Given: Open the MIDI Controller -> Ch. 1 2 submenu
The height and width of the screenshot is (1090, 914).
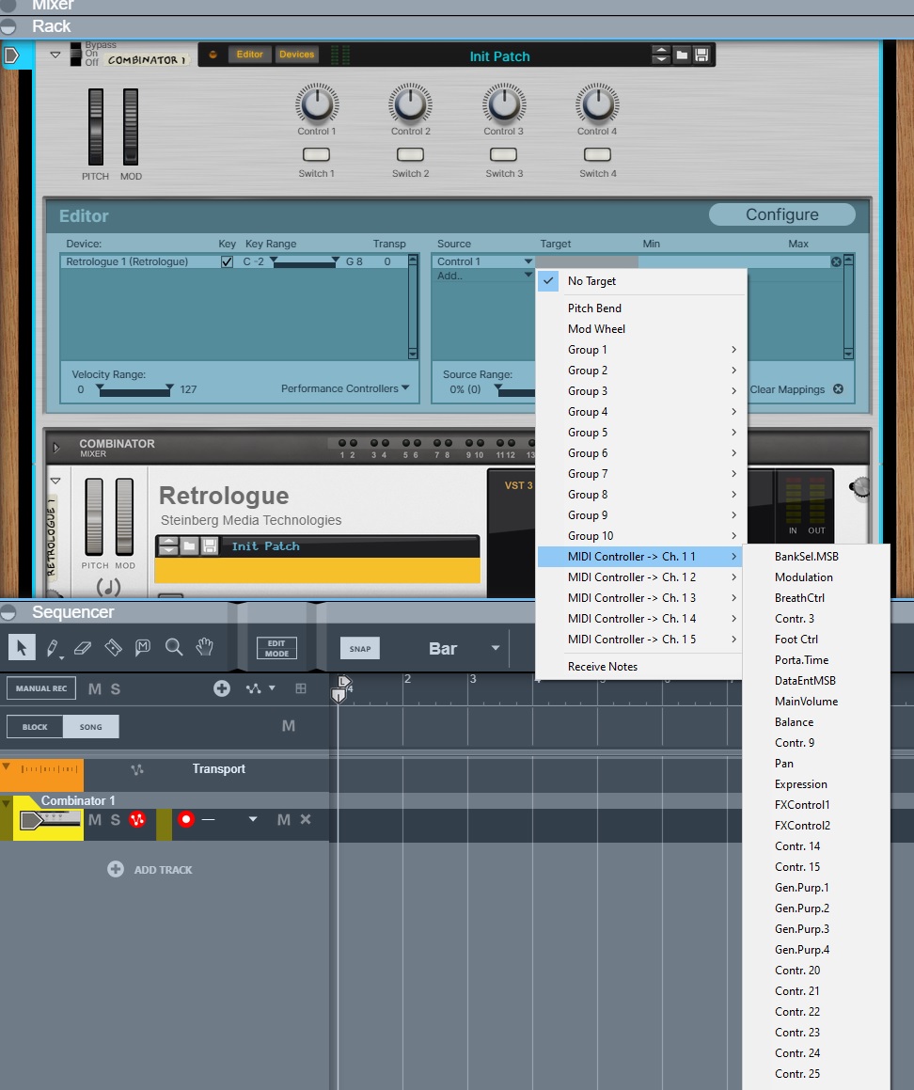Looking at the screenshot, I should (x=640, y=577).
